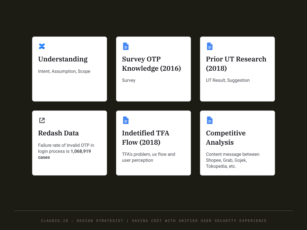
Task: Click the document icon above Prior UT Research
Action: click(x=210, y=46)
